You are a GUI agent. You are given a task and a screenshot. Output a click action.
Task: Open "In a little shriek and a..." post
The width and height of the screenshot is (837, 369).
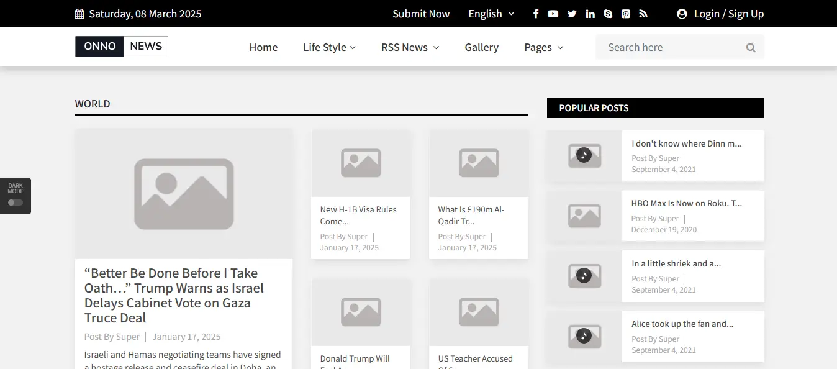[x=676, y=263]
